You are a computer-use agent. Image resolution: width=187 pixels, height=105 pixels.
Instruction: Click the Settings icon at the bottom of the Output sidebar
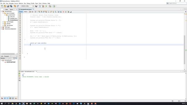click(x=20, y=80)
